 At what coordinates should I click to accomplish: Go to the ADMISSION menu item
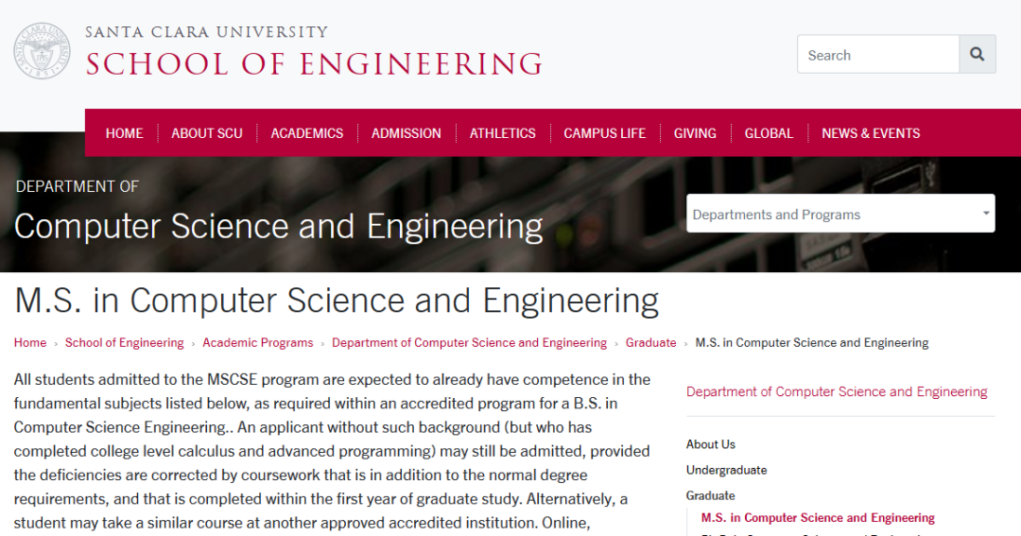click(407, 133)
